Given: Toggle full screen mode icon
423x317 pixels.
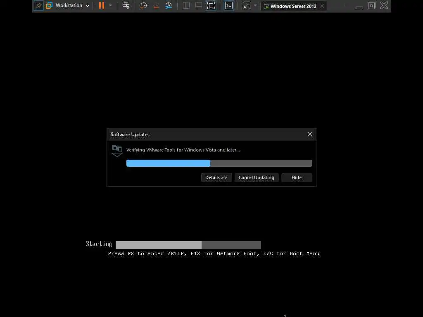Looking at the screenshot, I should coord(211,5).
